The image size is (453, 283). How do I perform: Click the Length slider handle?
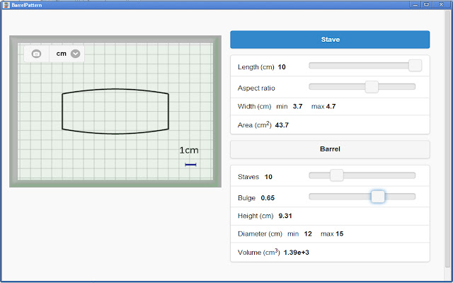[415, 66]
